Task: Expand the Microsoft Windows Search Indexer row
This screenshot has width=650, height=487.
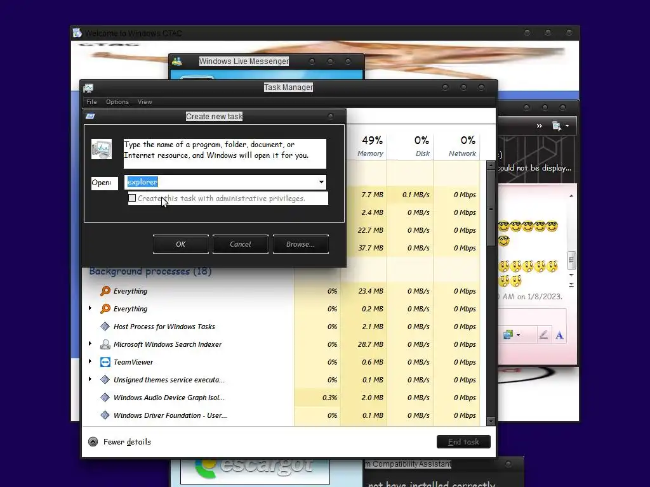Action: (90, 344)
